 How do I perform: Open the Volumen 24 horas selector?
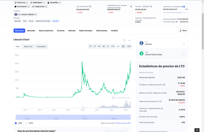tap(146, 6)
